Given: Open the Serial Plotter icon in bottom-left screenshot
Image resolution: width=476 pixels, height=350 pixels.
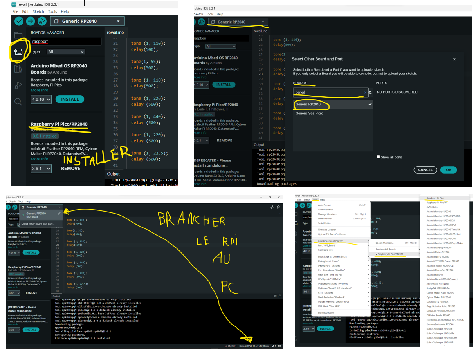Looking at the screenshot, I should tap(272, 207).
